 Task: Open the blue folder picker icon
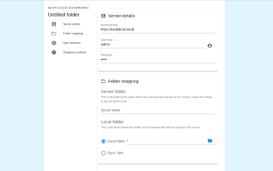click(x=209, y=141)
